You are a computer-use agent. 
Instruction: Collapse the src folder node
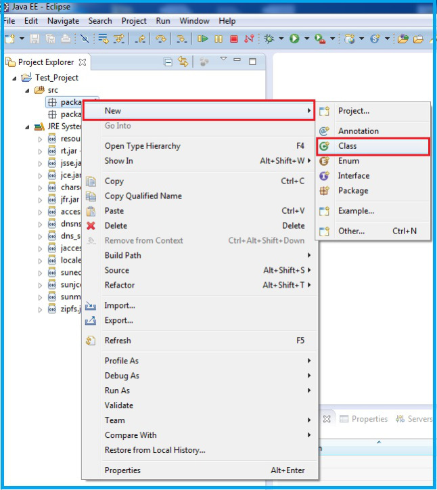tap(27, 91)
